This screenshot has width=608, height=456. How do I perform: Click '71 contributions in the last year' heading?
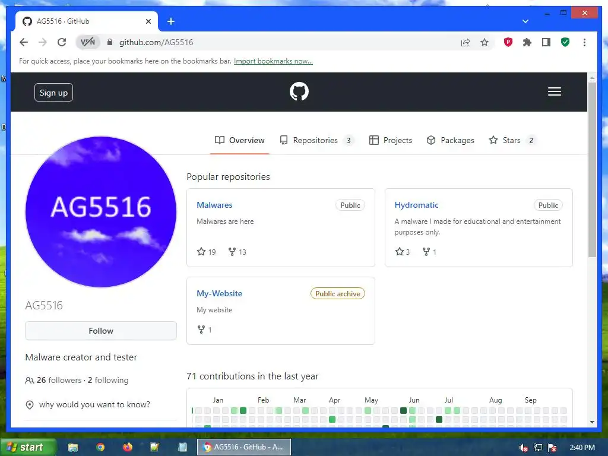point(252,376)
